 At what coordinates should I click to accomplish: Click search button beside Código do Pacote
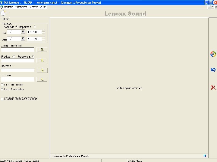click(42, 49)
